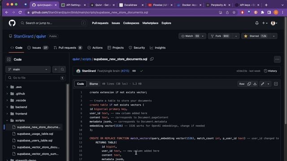Open the Security tab

[137, 48]
